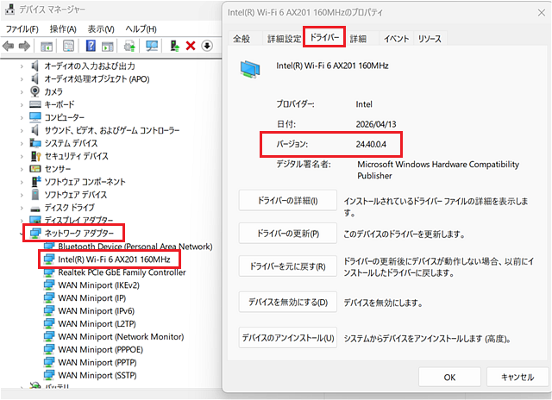Expand the システム デバイス chevron
Image resolution: width=552 pixels, height=400 pixels.
click(22, 143)
